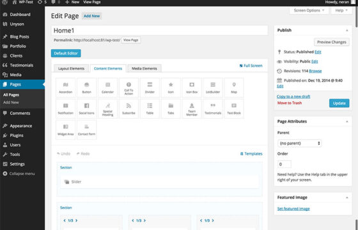
Task: Add a Social Icons element
Action: point(86,109)
